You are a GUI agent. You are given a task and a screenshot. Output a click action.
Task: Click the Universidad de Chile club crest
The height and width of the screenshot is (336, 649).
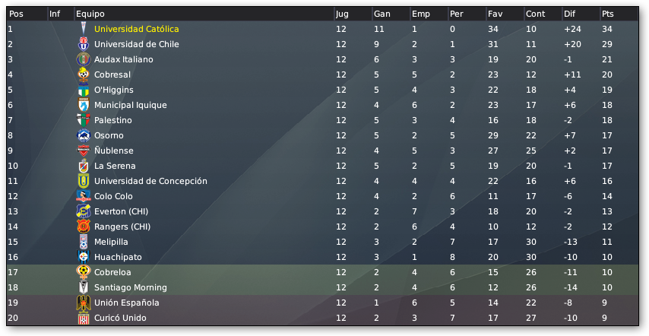coord(84,44)
